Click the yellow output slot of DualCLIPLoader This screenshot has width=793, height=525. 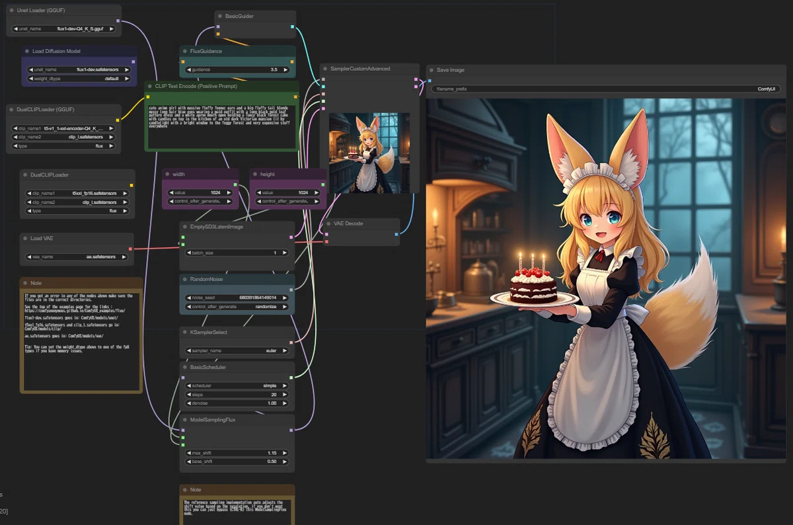tap(131, 186)
